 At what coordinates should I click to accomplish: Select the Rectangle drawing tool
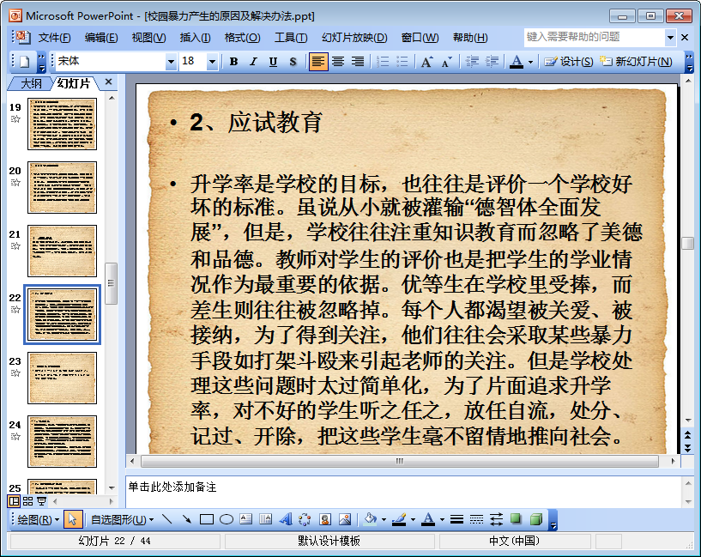pos(207,519)
